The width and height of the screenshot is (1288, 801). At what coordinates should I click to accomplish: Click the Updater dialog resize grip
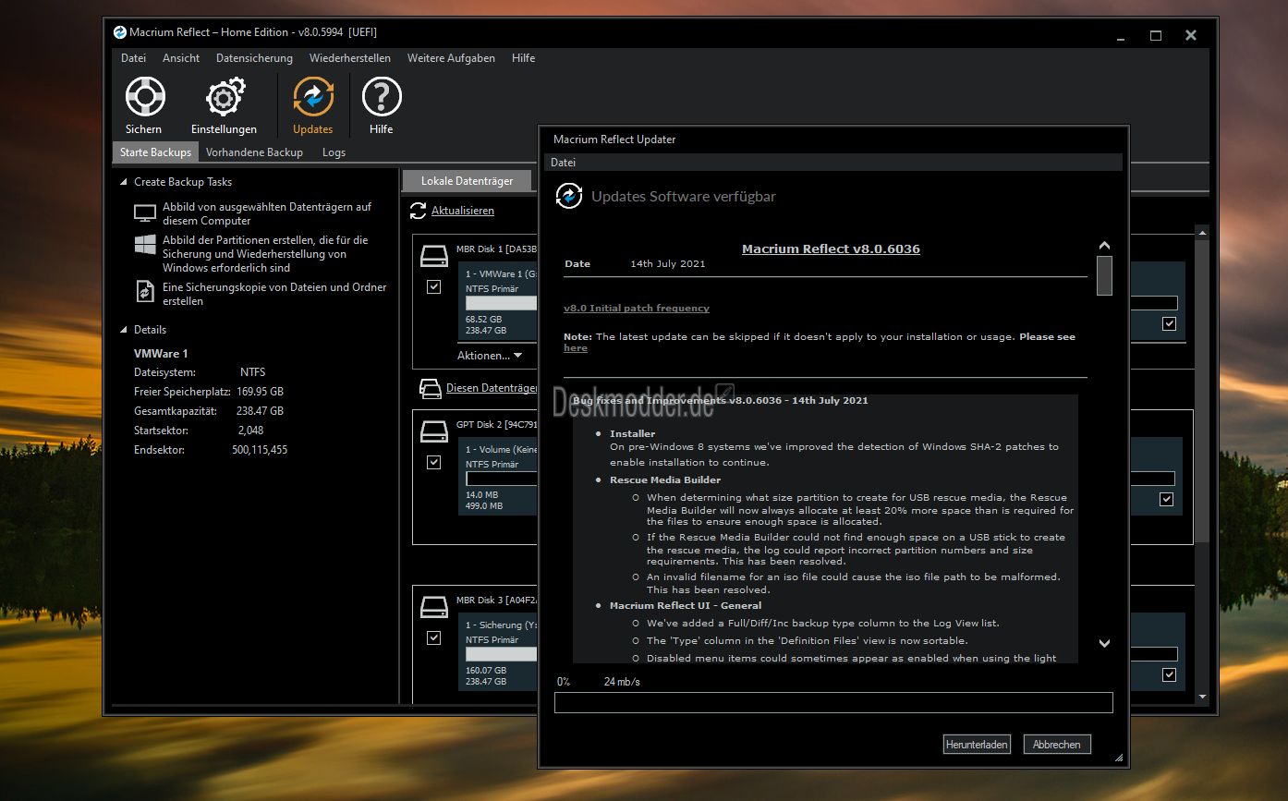[1120, 759]
